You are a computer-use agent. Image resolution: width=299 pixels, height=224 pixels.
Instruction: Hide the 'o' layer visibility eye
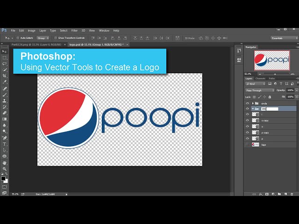(x=247, y=126)
